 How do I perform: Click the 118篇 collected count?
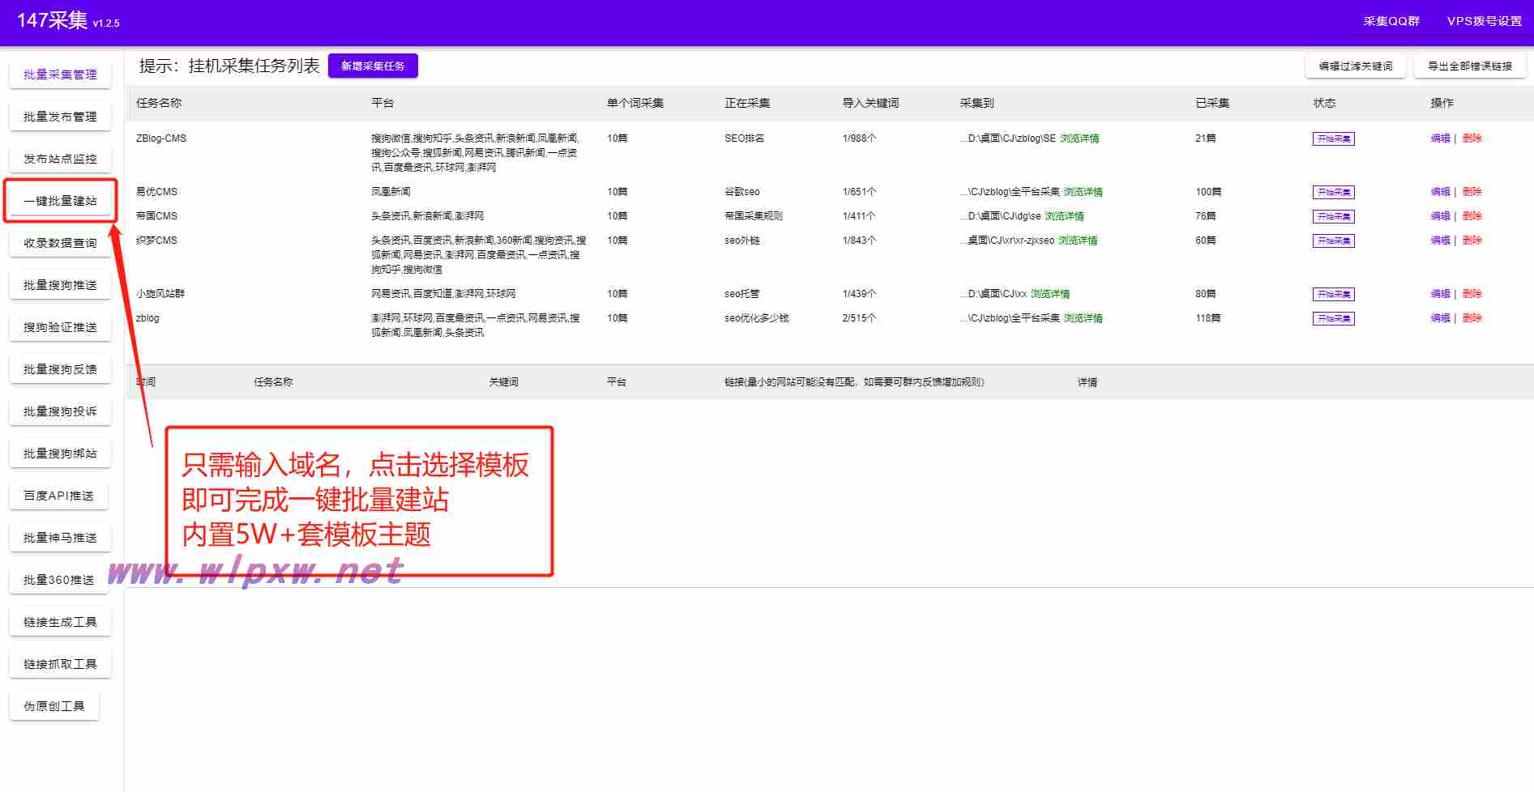click(x=1208, y=318)
